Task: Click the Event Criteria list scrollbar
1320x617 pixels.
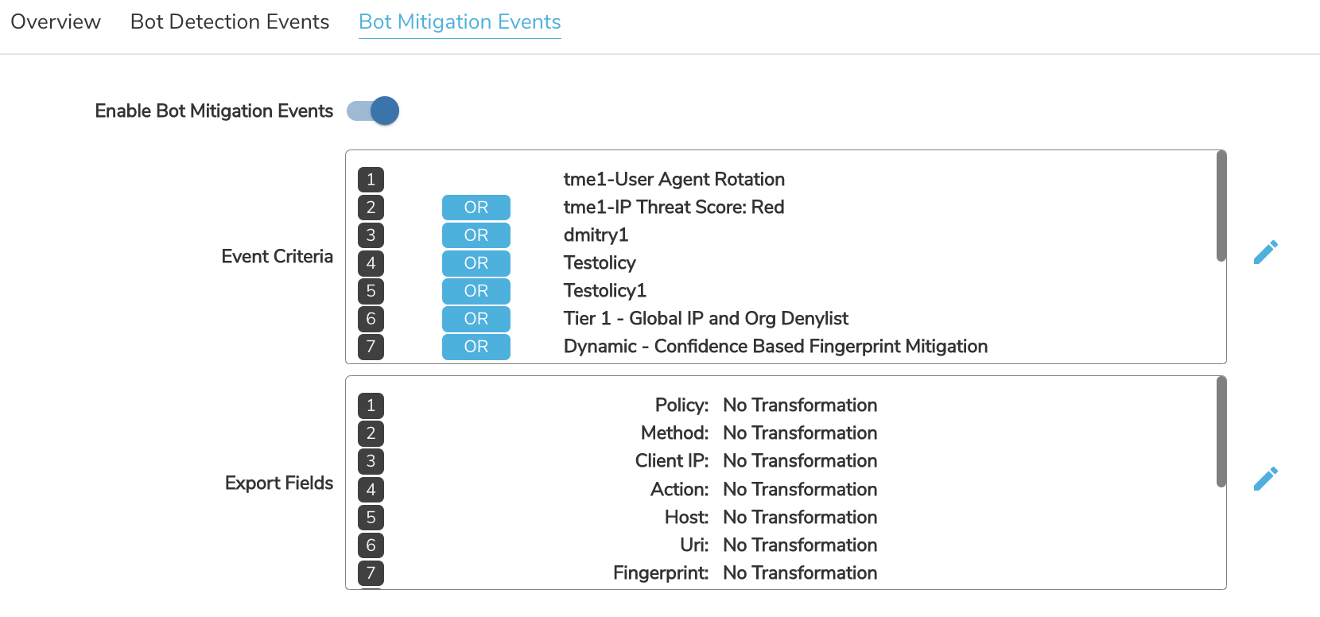Action: point(1221,206)
